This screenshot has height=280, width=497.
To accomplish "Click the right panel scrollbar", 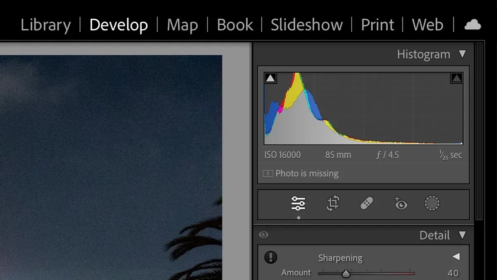I will [x=479, y=131].
